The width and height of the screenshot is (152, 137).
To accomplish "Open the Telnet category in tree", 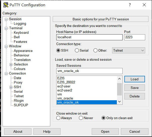I will pyautogui.click(x=19, y=96).
